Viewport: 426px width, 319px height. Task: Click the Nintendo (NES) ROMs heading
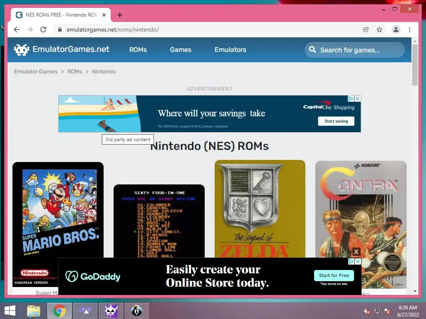(x=210, y=146)
